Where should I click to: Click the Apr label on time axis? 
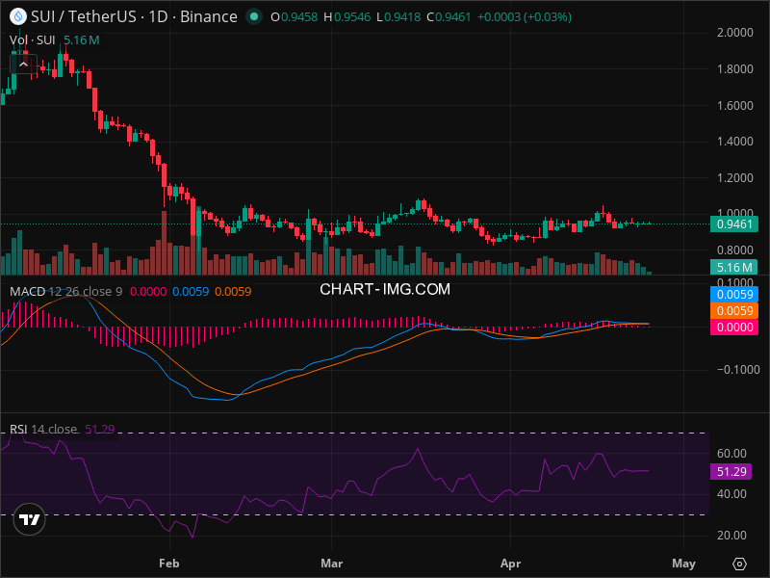[x=510, y=564]
